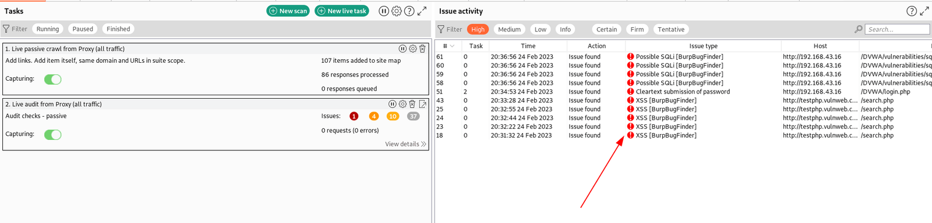
Task: Toggle the Info severity filter
Action: 565,29
